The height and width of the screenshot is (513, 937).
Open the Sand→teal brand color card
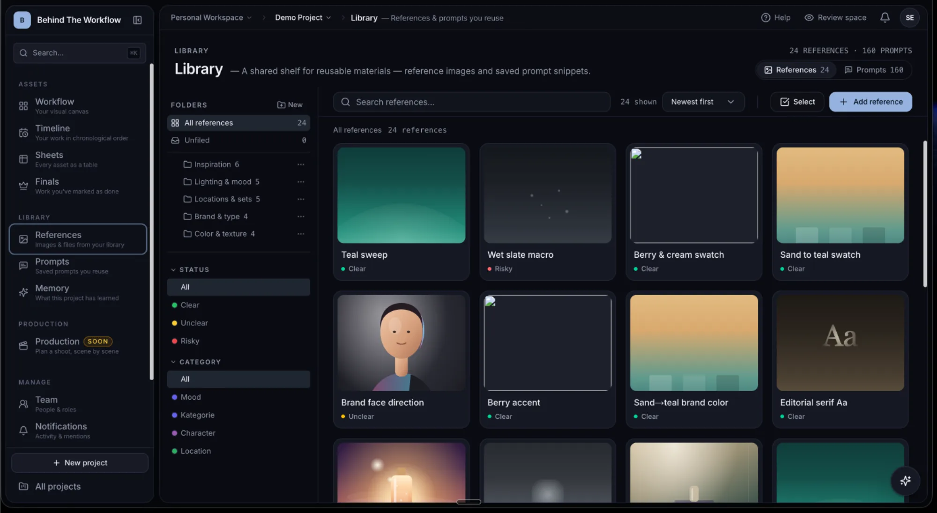click(x=694, y=359)
